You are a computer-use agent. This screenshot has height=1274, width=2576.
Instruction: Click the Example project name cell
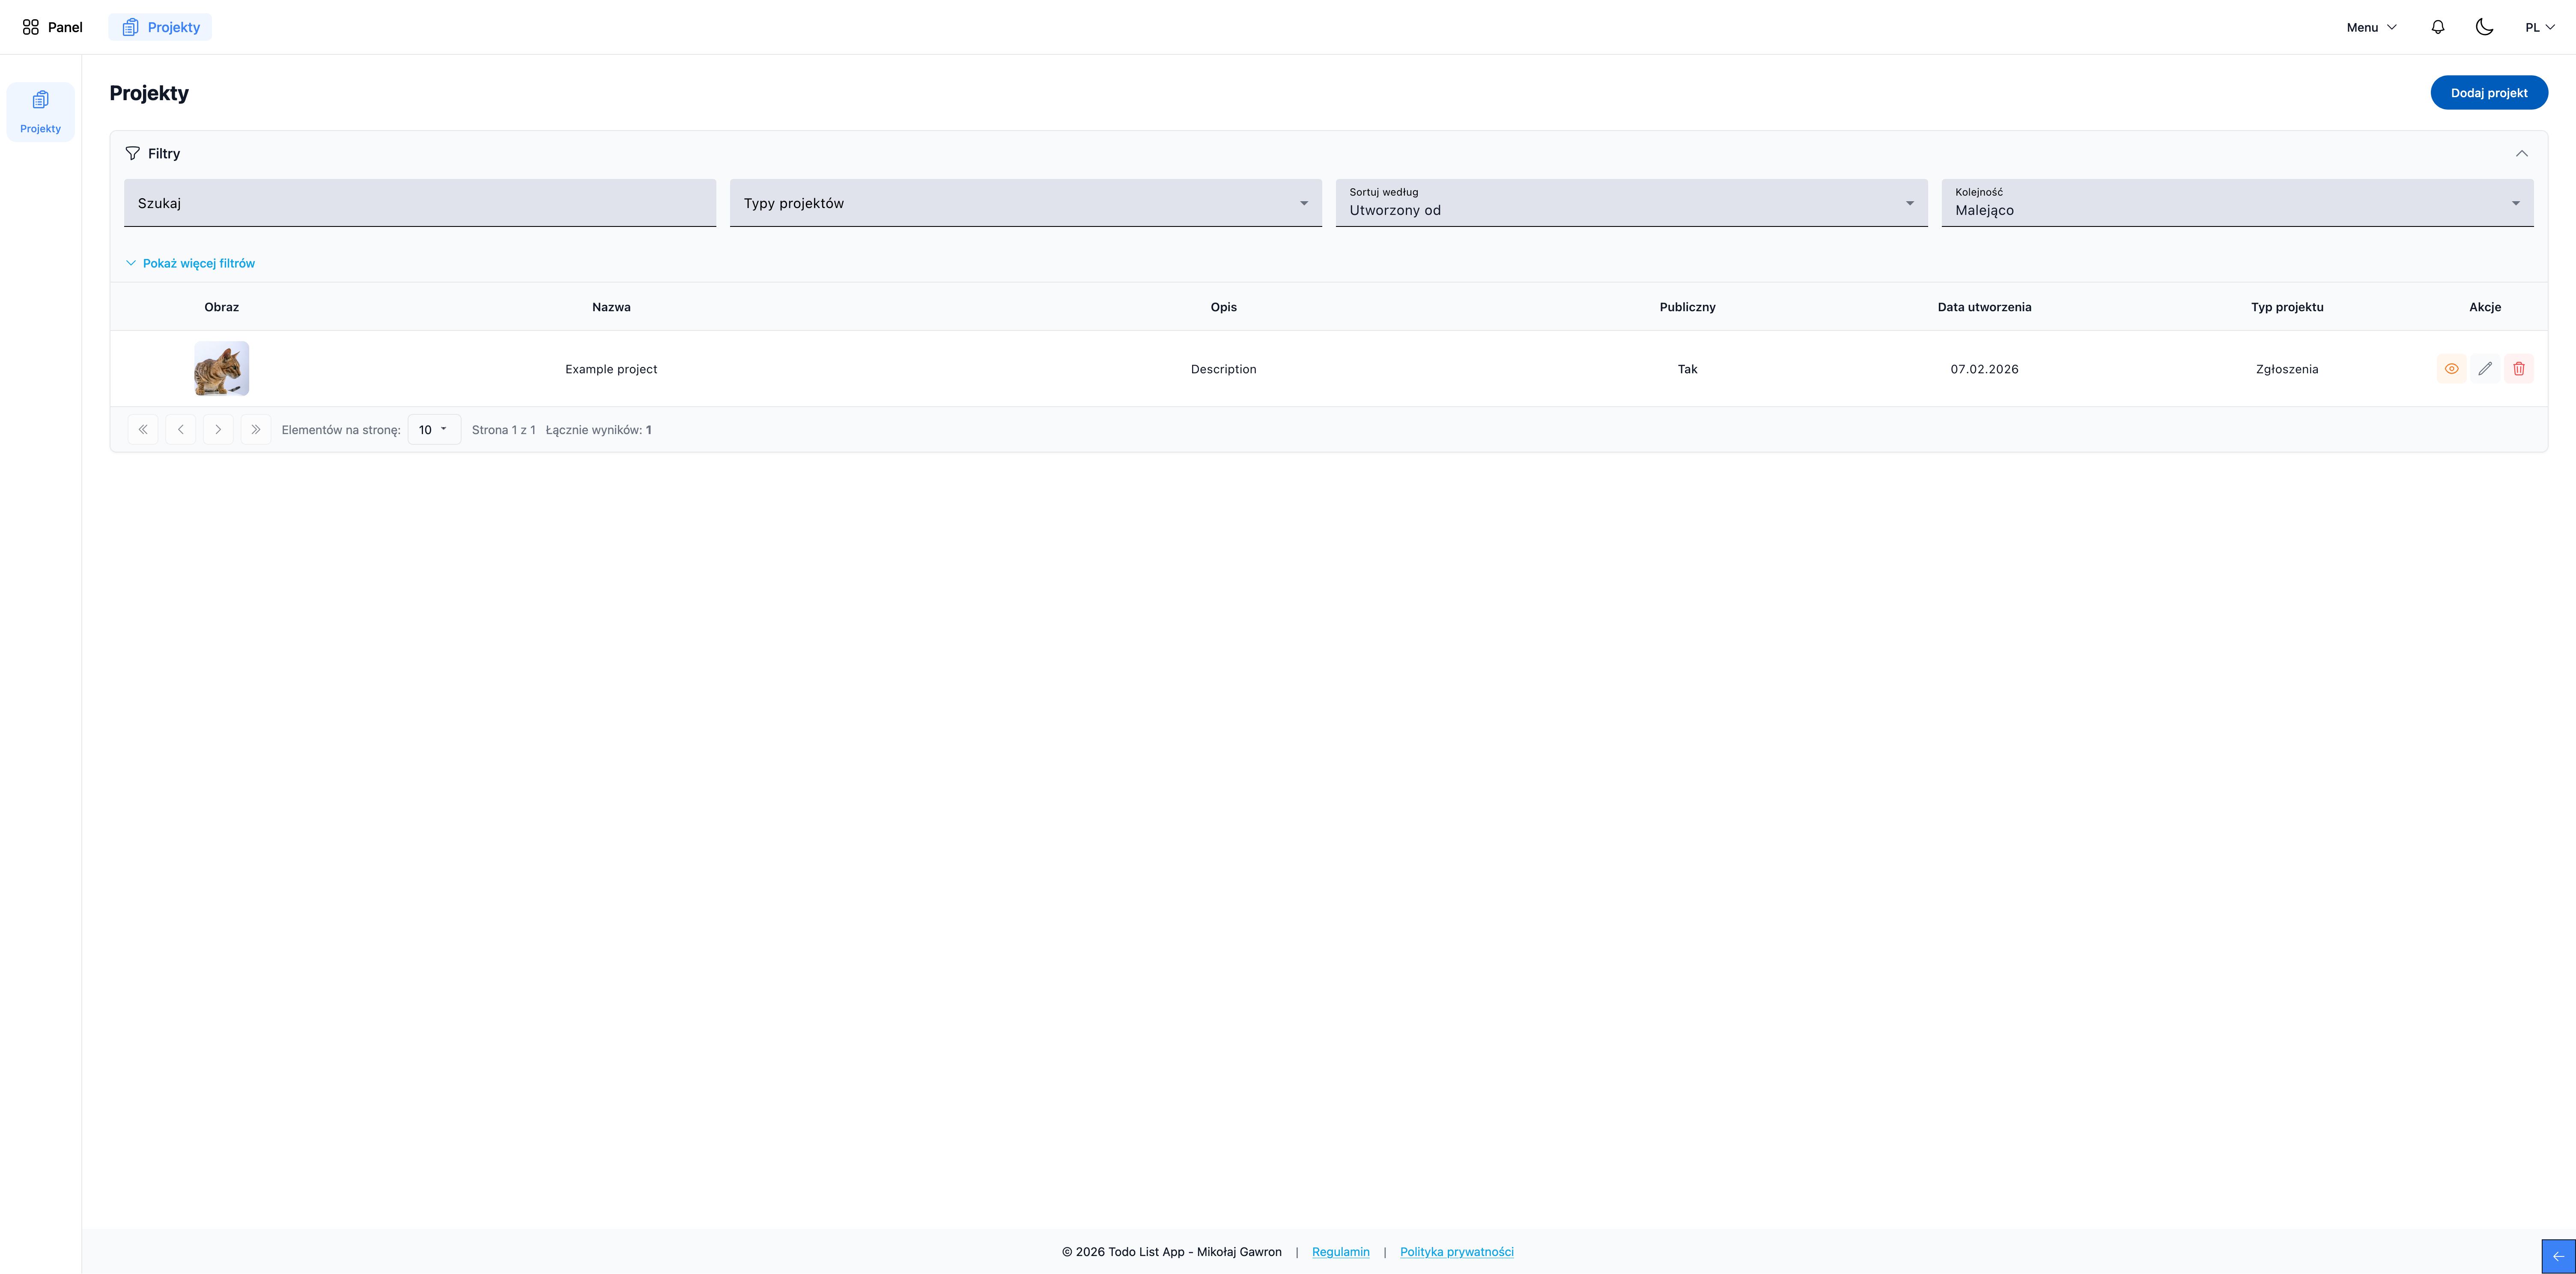click(x=611, y=369)
